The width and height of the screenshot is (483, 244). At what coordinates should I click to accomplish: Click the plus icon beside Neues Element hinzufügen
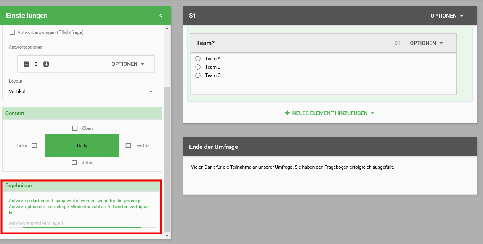287,113
